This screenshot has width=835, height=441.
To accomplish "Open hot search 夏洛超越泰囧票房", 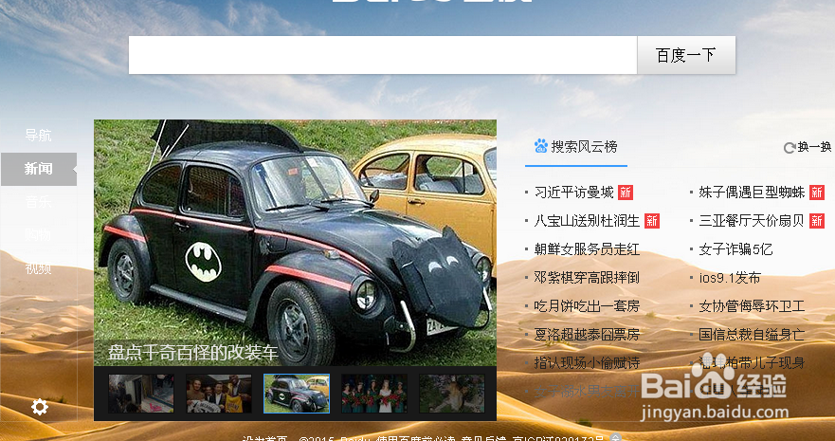I will click(x=587, y=335).
